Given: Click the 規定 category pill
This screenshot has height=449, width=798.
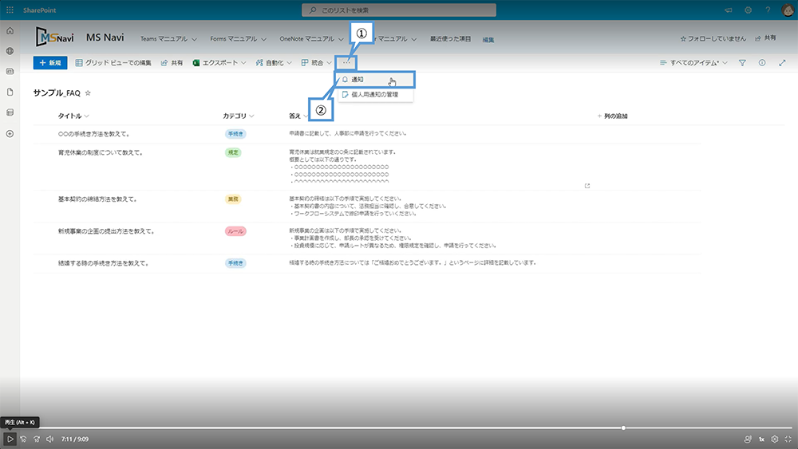Looking at the screenshot, I should point(233,152).
